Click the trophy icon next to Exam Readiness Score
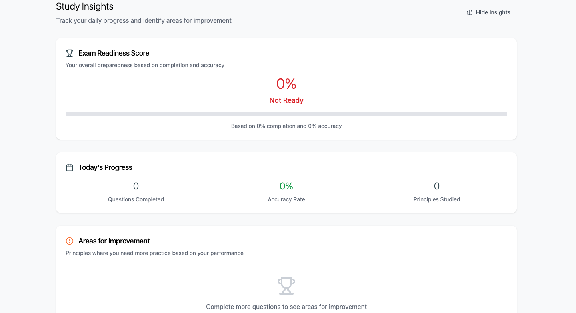 70,53
